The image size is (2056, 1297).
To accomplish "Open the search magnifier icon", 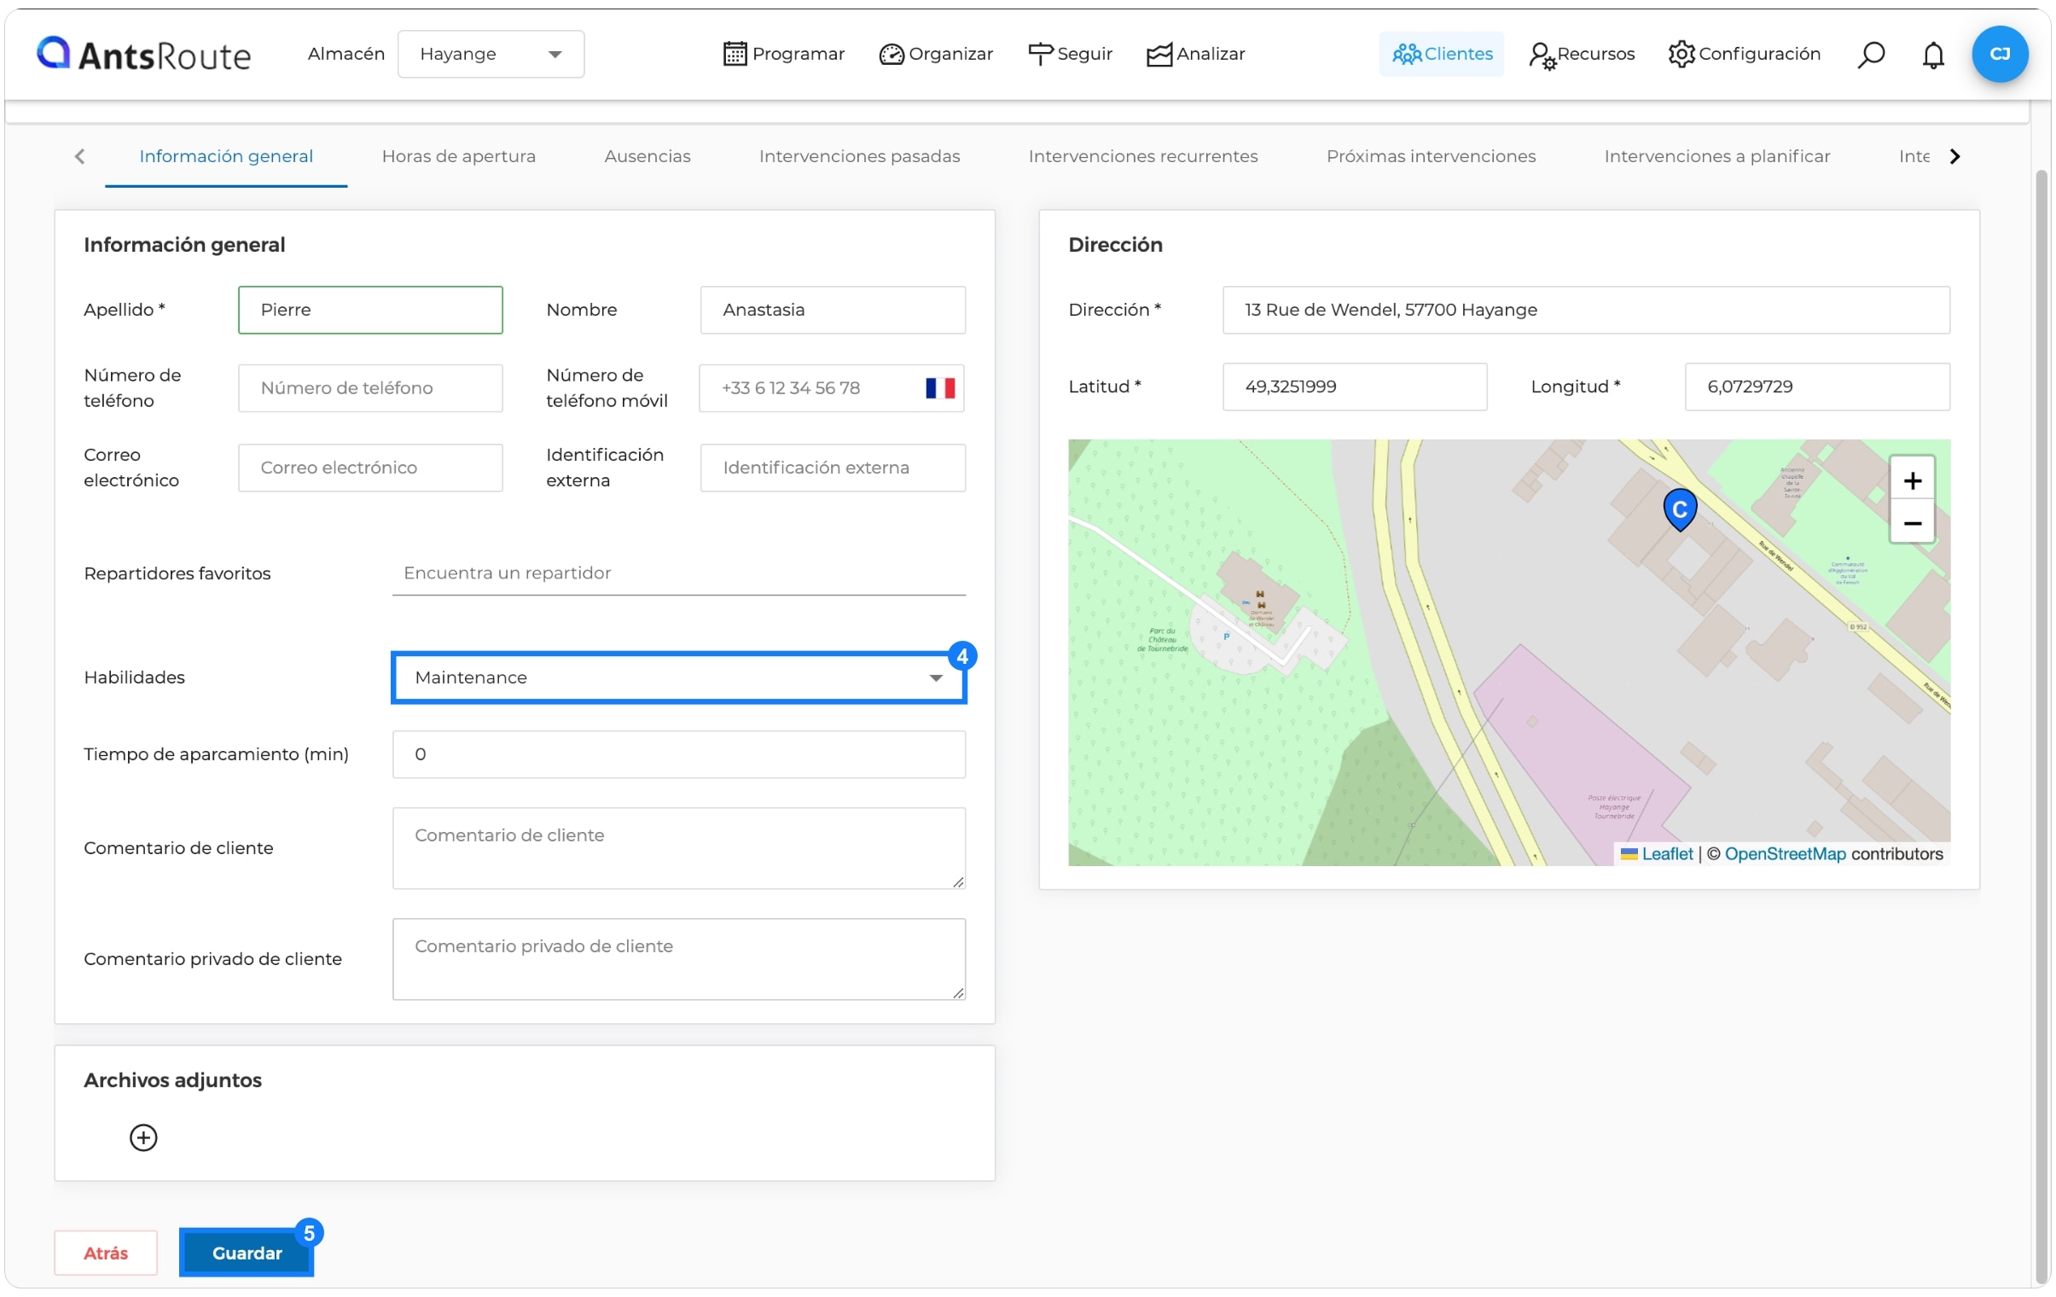I will tap(1870, 54).
